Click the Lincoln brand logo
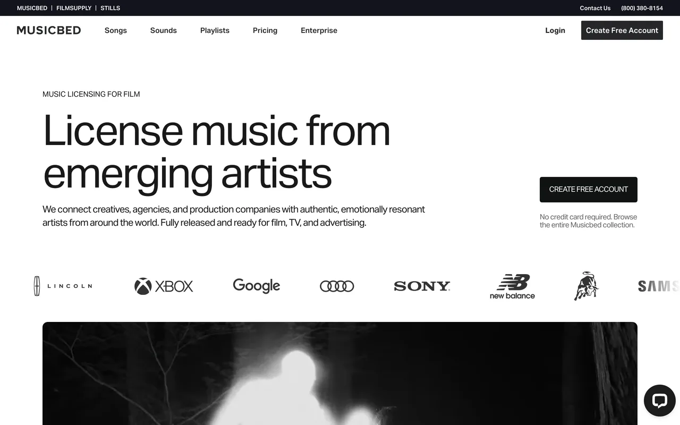 [63, 286]
